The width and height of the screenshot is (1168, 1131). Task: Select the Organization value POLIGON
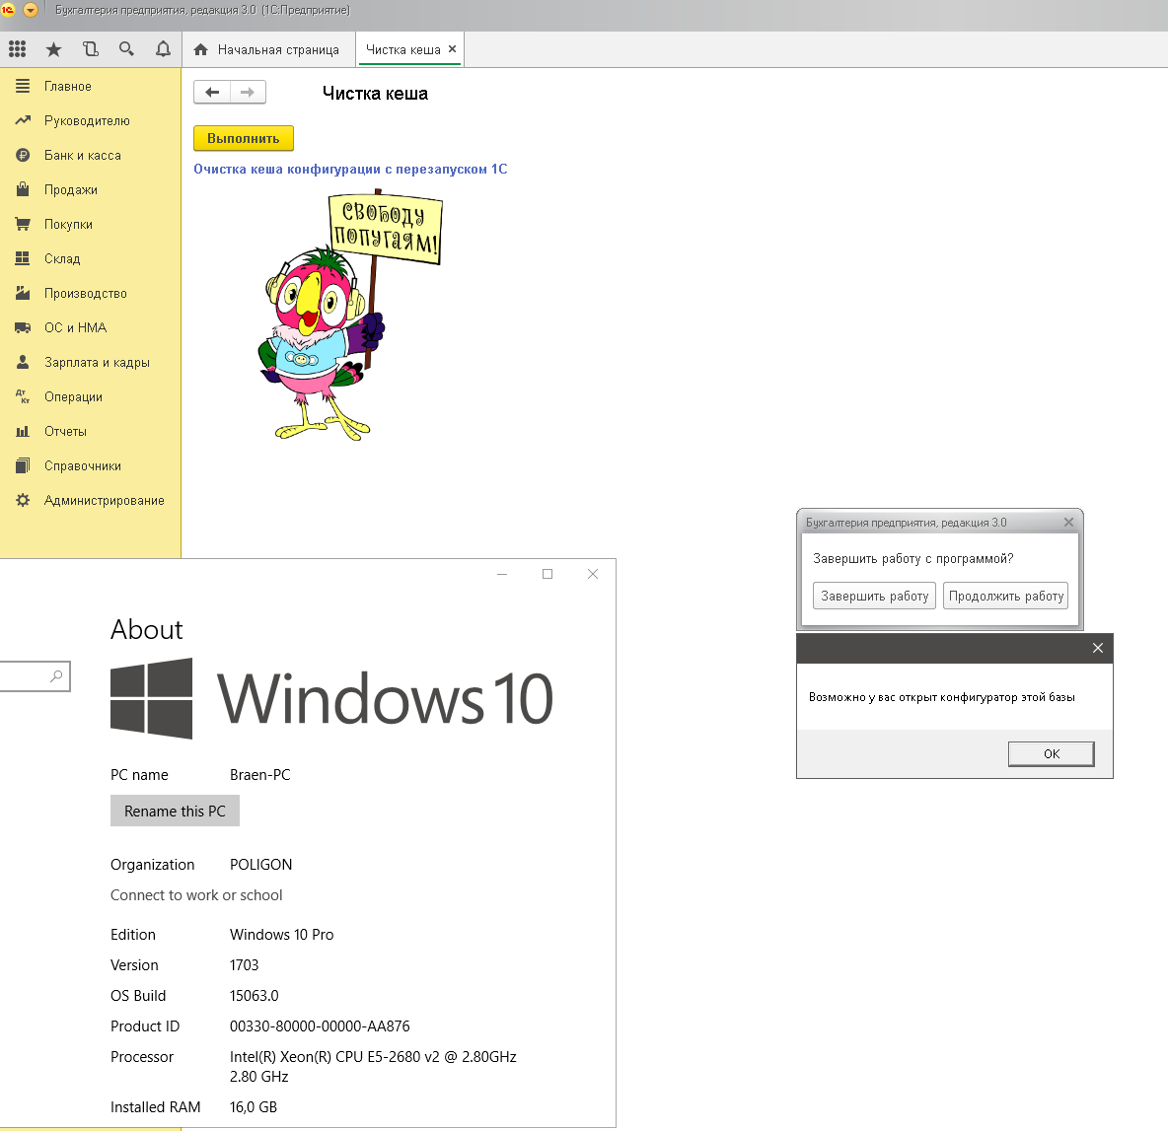(260, 865)
